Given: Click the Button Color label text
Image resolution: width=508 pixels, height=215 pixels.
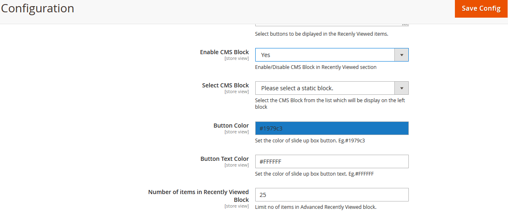Looking at the screenshot, I should pyautogui.click(x=231, y=126).
